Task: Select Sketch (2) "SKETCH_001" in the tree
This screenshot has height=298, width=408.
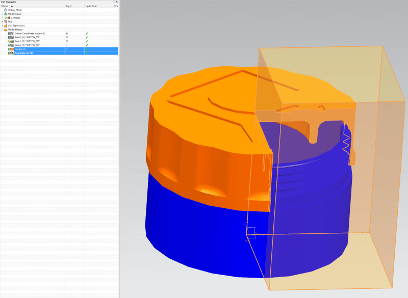Action: (x=28, y=41)
